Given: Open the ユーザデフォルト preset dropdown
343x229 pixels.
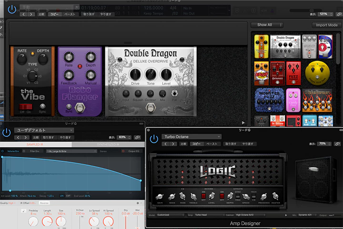Looking at the screenshot, I should point(44,130).
